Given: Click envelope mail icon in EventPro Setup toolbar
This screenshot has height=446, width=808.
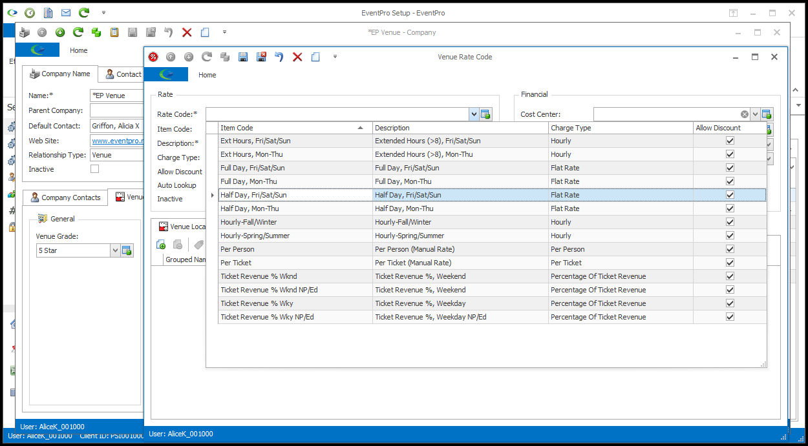Looking at the screenshot, I should [x=66, y=13].
